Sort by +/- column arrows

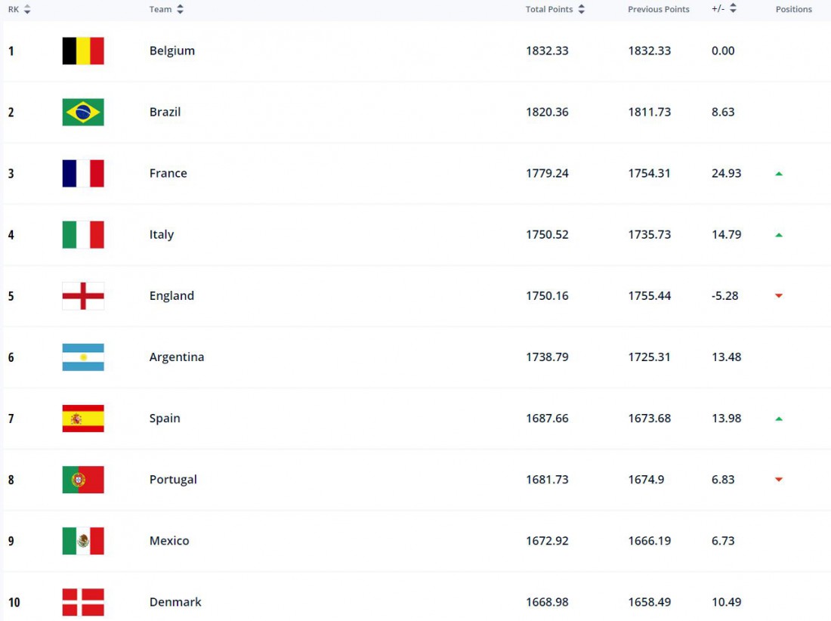point(733,8)
